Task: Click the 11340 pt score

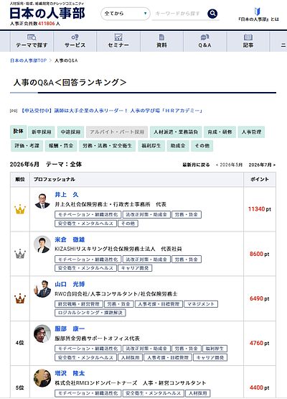Action: tap(260, 209)
